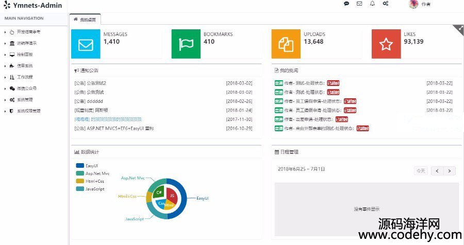Click the green BOOKMARKS flag tile

pyautogui.click(x=186, y=44)
